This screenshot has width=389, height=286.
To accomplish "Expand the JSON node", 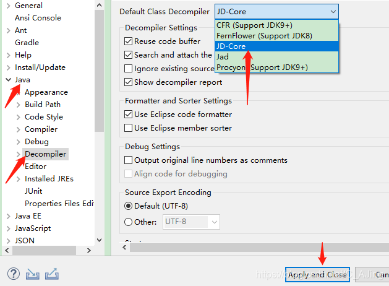I will point(9,241).
